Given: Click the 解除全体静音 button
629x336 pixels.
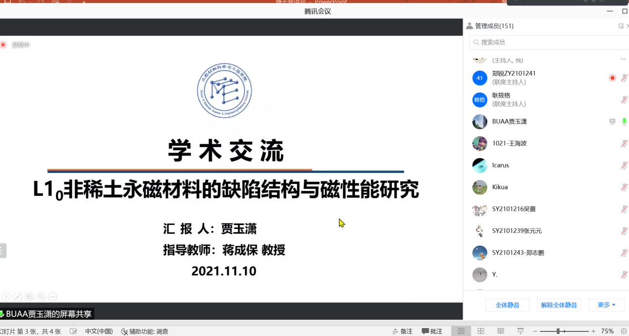Looking at the screenshot, I should 559,305.
